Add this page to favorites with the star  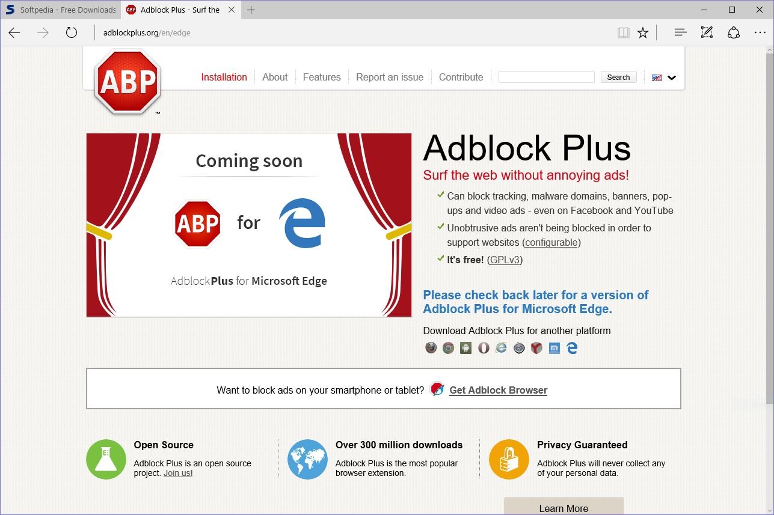(643, 32)
